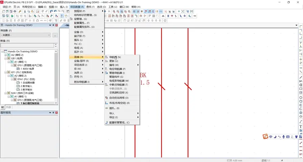Viewport: 303px width, 162px height.
Task: Click the moon icon on IME bar
Action: point(275,137)
